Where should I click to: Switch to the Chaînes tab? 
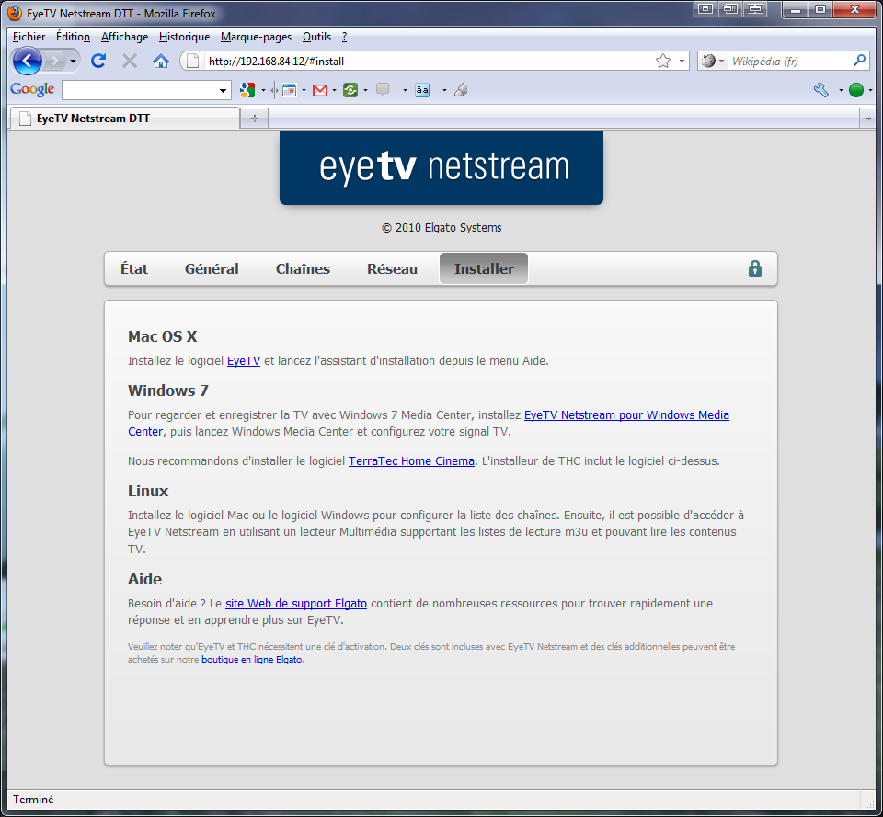pyautogui.click(x=303, y=269)
